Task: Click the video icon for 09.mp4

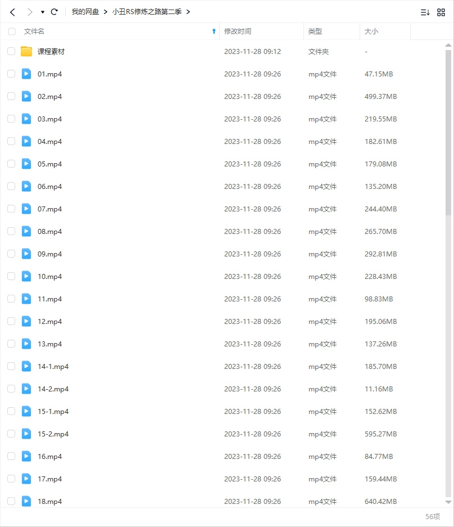Action: point(26,254)
